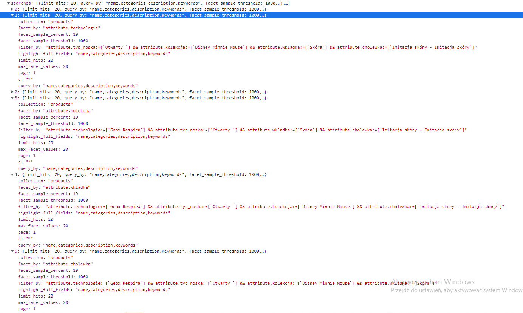Screen dimensions: 523x313
Task: Collapse search object 5
Action: pos(12,251)
